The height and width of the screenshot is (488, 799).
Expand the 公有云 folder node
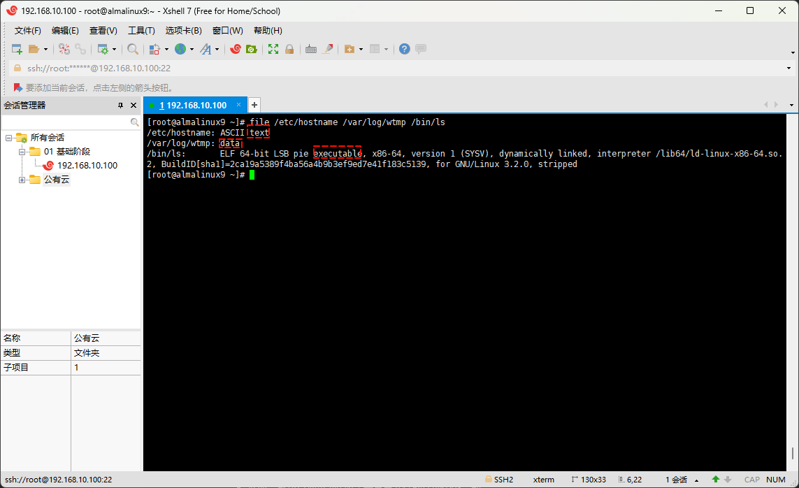(22, 180)
